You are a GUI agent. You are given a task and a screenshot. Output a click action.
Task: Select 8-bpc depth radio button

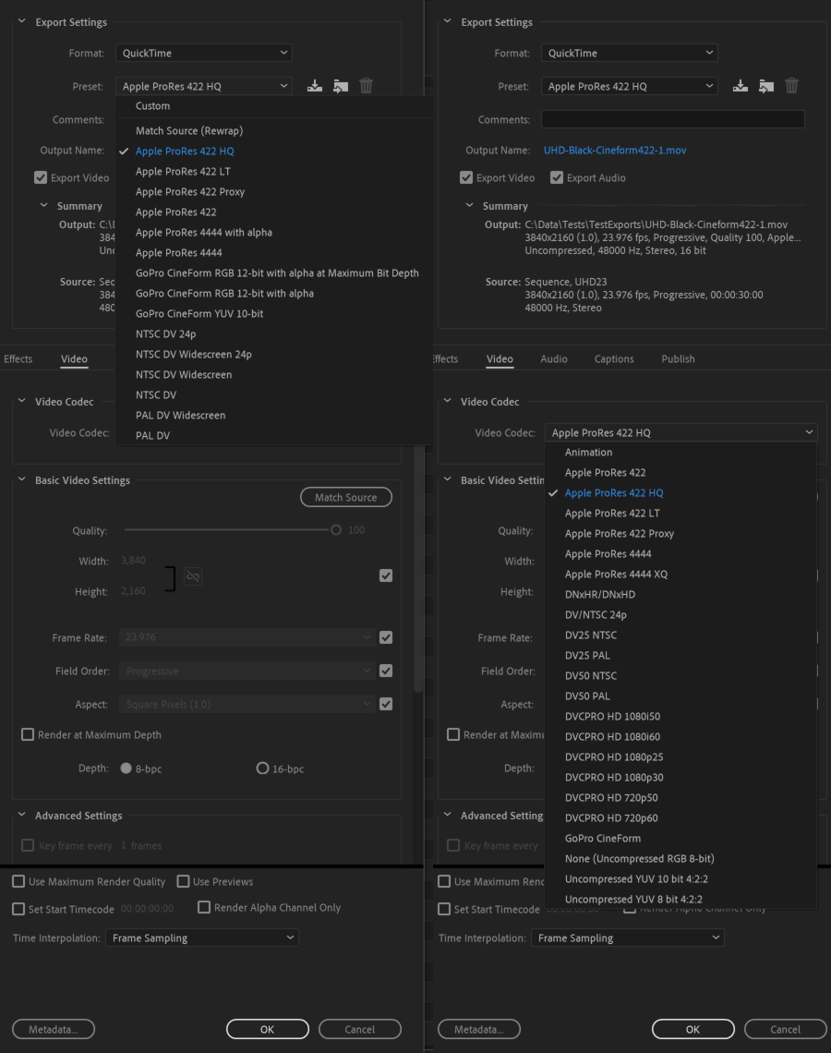coord(126,769)
